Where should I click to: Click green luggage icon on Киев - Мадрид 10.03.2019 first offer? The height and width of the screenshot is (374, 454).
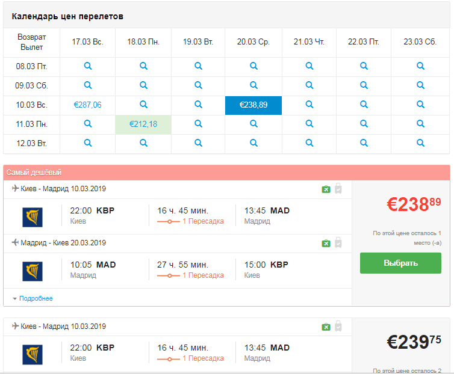point(326,189)
